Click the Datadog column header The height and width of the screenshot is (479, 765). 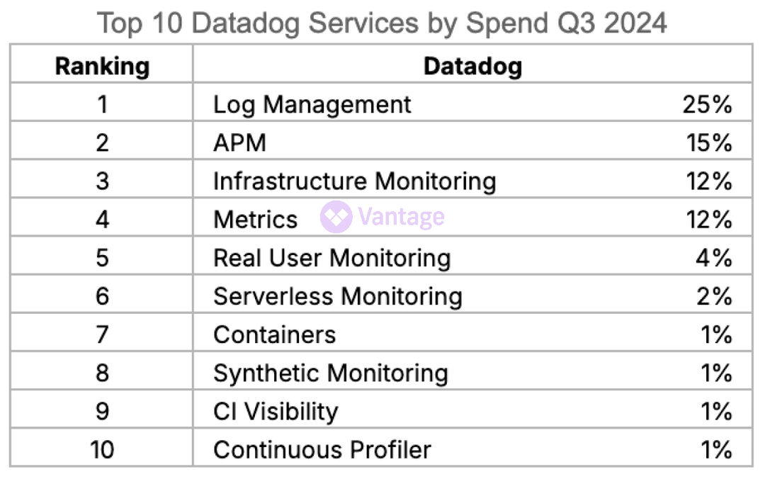pyautogui.click(x=472, y=67)
